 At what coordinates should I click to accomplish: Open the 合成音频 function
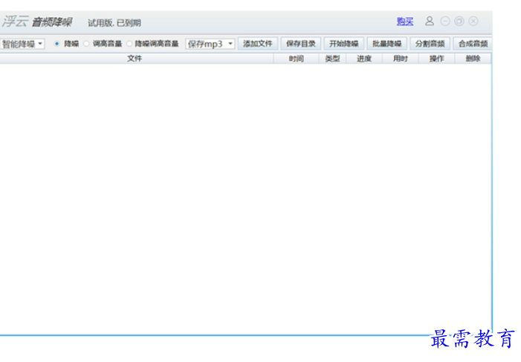[x=473, y=44]
